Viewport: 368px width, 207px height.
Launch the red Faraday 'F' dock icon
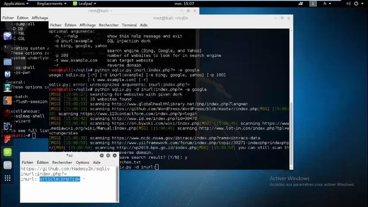pyautogui.click(x=7, y=139)
